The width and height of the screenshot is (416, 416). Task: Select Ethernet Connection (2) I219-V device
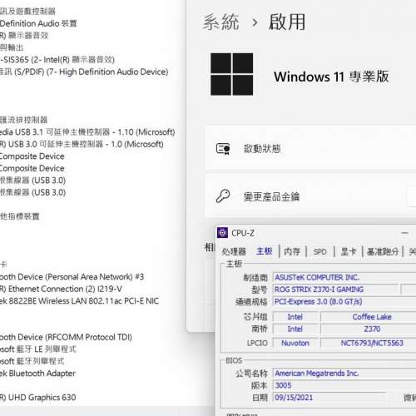pyautogui.click(x=61, y=289)
